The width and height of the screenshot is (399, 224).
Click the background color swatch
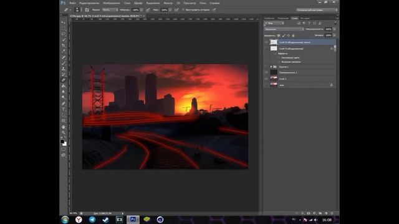point(65,144)
